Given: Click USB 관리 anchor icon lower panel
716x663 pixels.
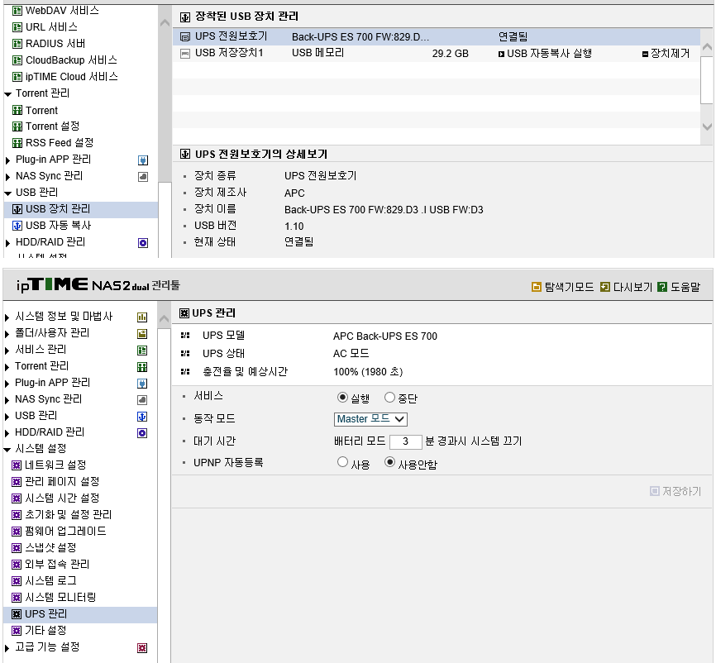Looking at the screenshot, I should pyautogui.click(x=142, y=417).
